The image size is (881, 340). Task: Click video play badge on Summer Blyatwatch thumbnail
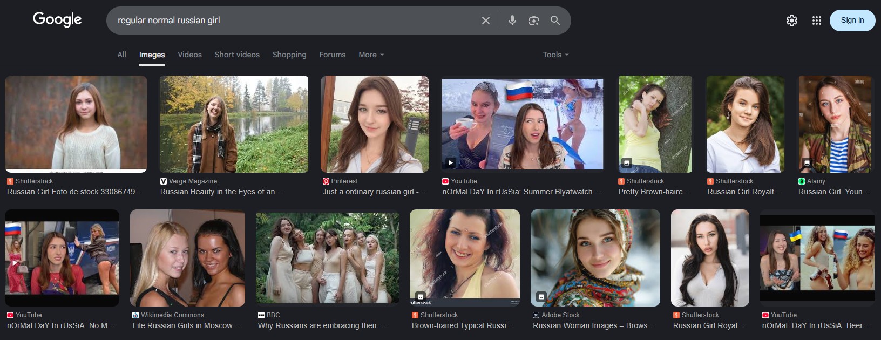click(451, 162)
